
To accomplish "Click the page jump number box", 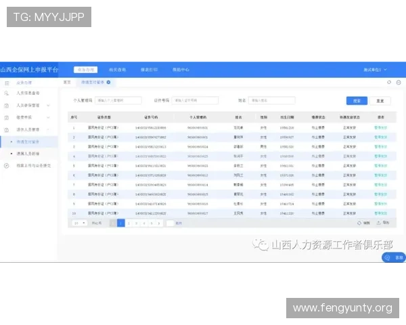I will [170, 223].
